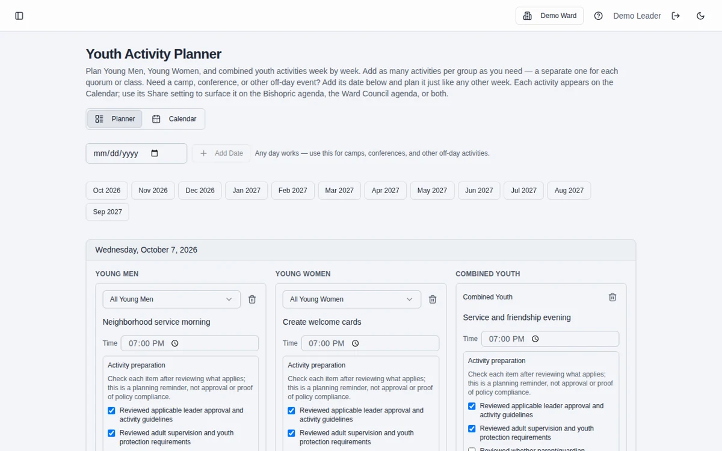Delete the Young Men activity trash icon
This screenshot has width=722, height=451.
coord(252,299)
